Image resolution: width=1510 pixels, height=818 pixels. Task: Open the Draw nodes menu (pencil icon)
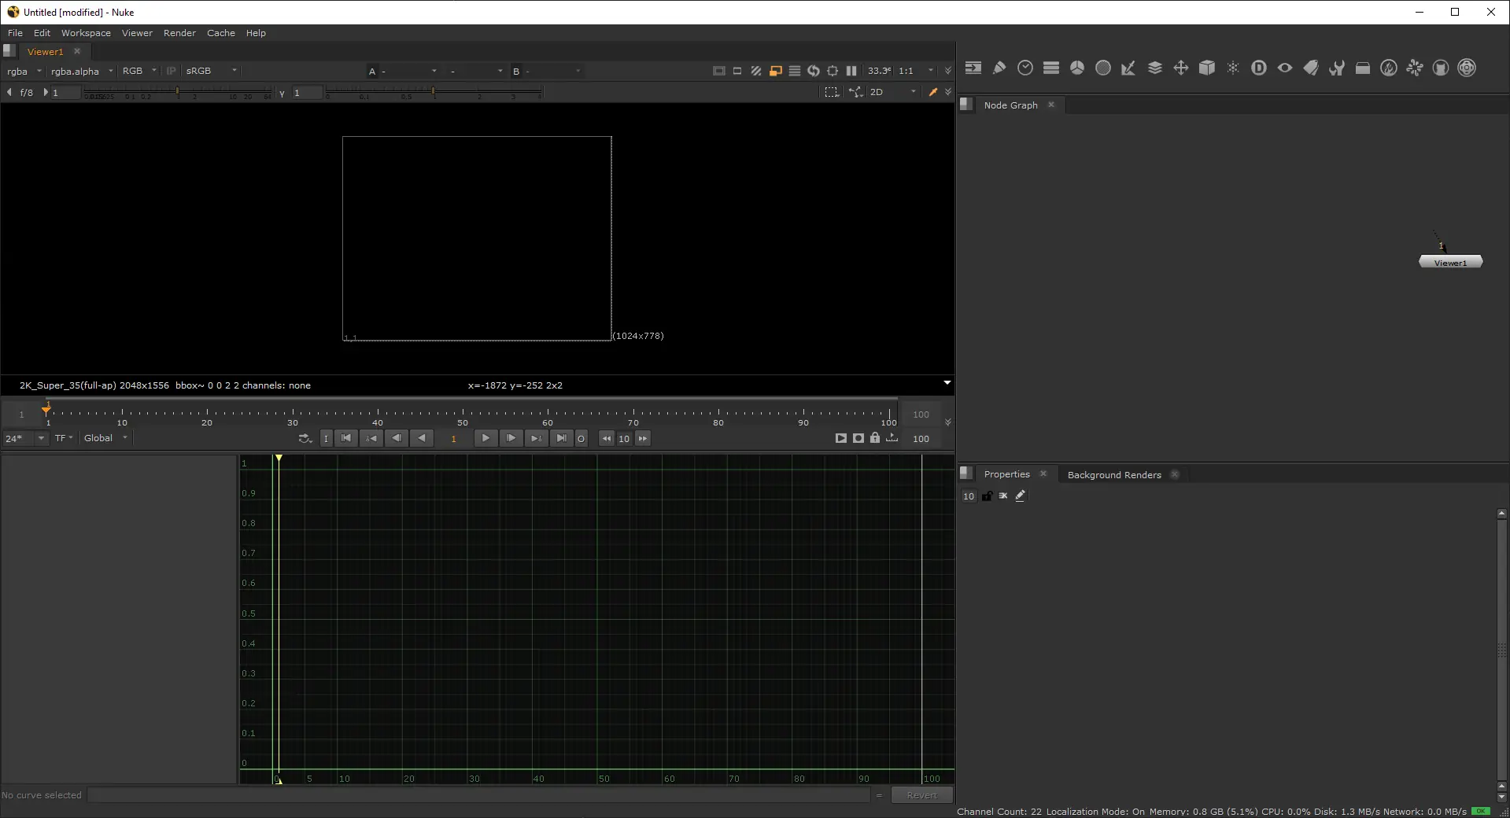click(999, 68)
